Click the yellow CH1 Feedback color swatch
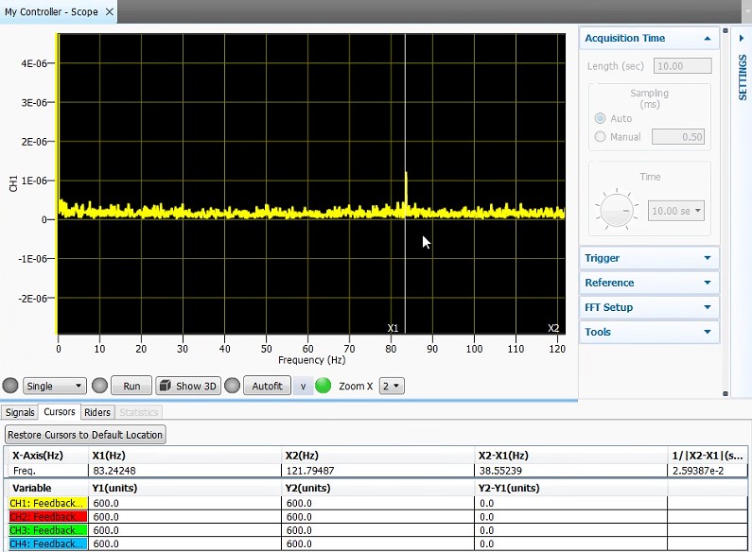Screen dimensions: 752x552 coord(48,503)
